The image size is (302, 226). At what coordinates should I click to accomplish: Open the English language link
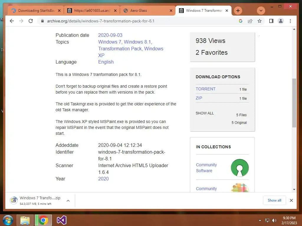pos(106,62)
